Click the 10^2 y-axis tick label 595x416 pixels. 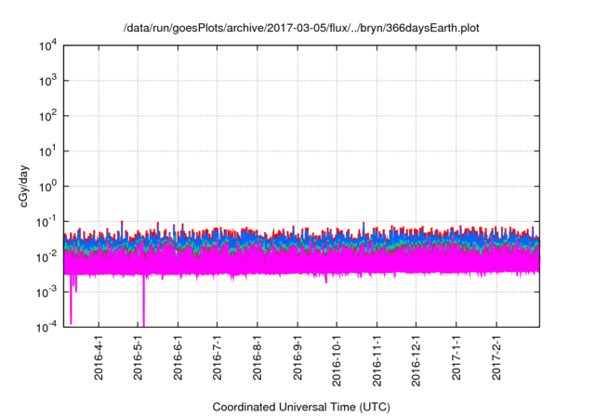[49, 115]
